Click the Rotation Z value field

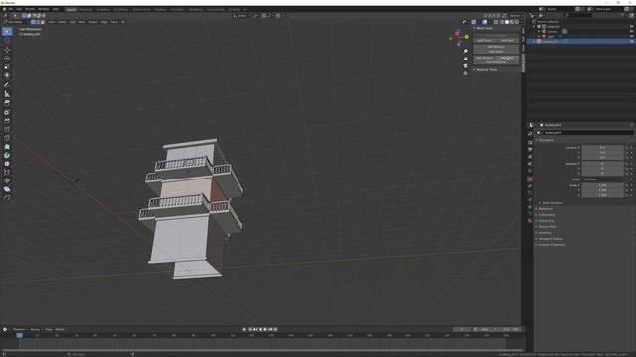coord(603,173)
